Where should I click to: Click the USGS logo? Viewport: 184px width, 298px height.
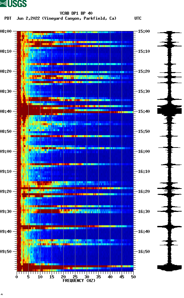click(13, 3)
